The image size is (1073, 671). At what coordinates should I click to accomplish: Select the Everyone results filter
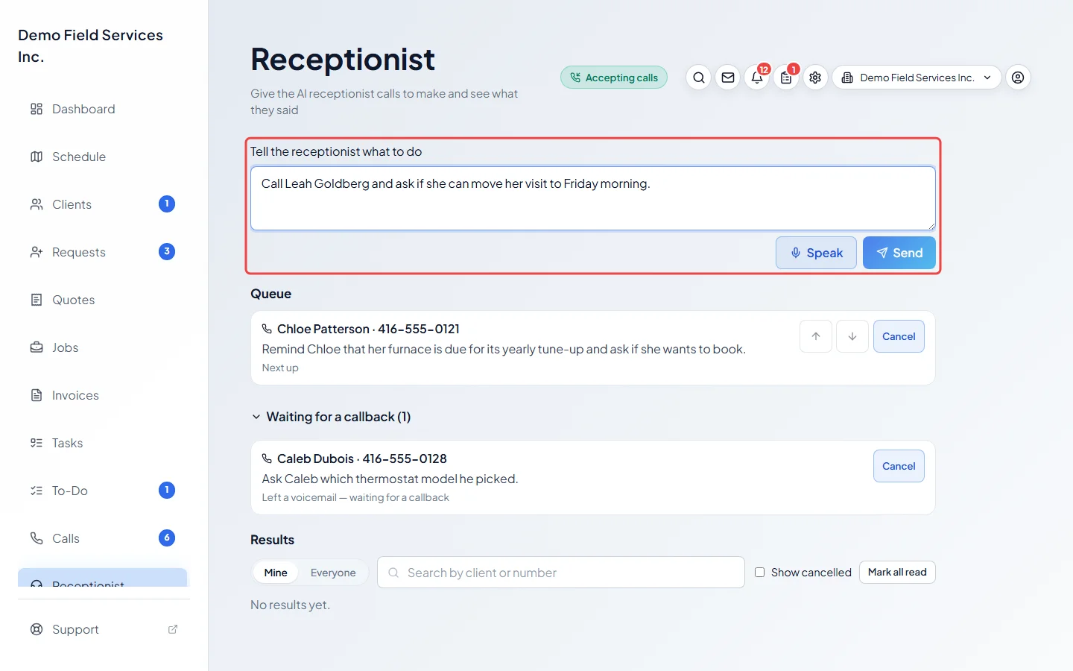(x=333, y=573)
